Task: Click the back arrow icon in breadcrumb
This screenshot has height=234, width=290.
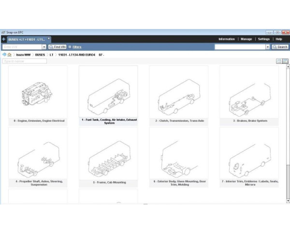Action: tap(4, 55)
